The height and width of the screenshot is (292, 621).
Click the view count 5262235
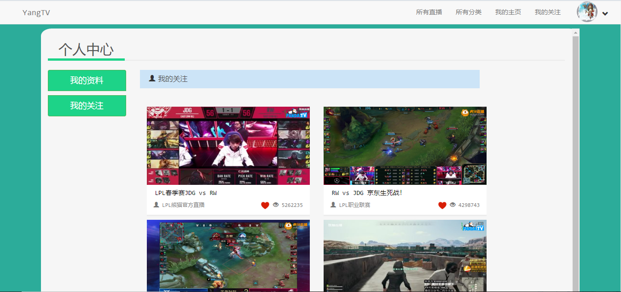coord(292,205)
